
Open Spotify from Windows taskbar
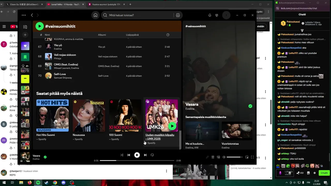tap(38, 183)
